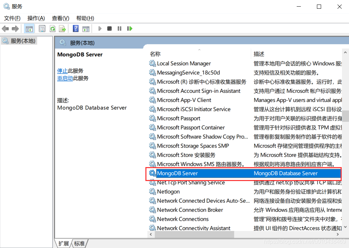Switch to the 扩展 tab

click(63, 243)
